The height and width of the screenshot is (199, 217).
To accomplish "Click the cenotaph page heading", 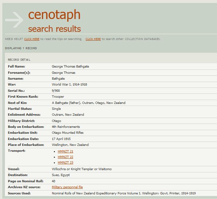I will (x=54, y=15).
